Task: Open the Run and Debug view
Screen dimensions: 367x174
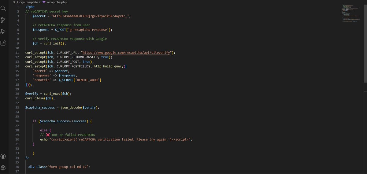Action: point(3,32)
